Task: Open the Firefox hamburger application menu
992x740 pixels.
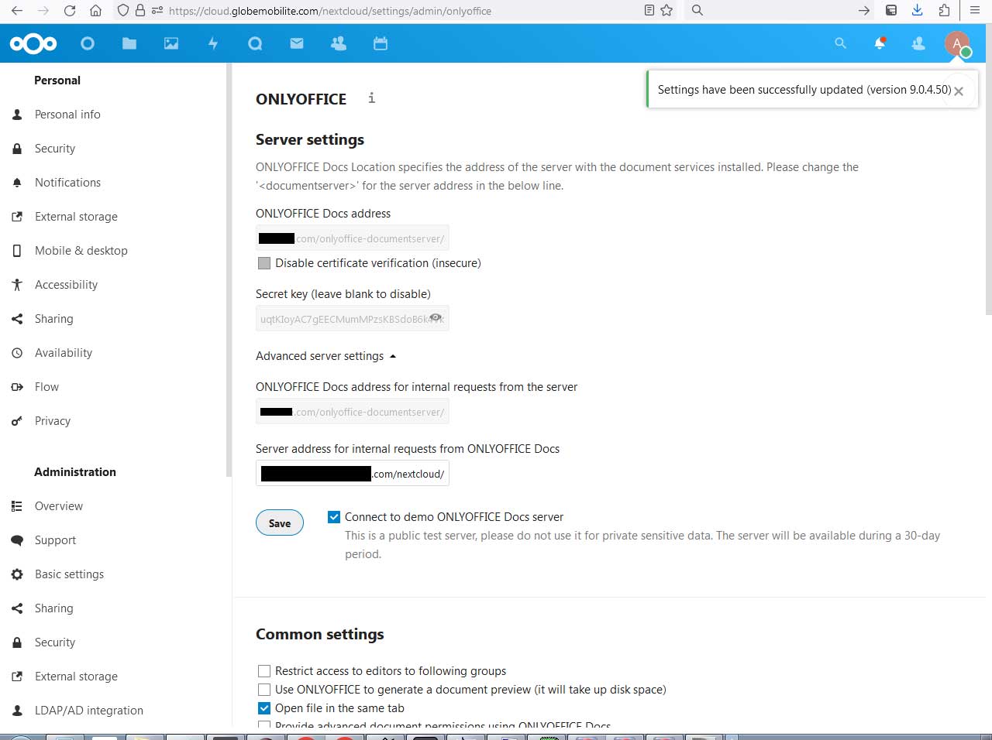Action: click(975, 11)
